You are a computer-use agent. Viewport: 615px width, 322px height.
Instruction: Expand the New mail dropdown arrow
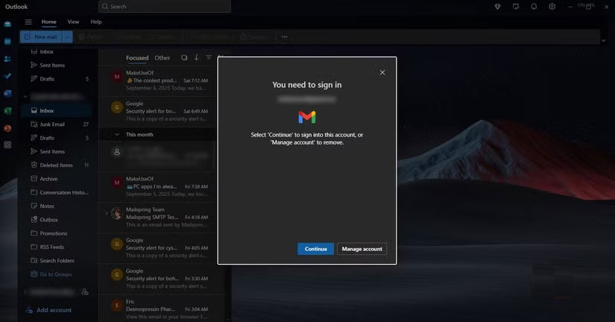coord(68,37)
